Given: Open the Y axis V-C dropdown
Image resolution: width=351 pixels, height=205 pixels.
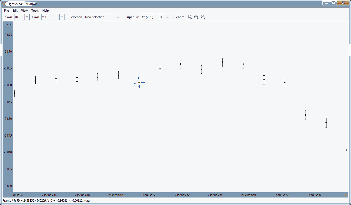Looking at the screenshot, I should pyautogui.click(x=62, y=17).
